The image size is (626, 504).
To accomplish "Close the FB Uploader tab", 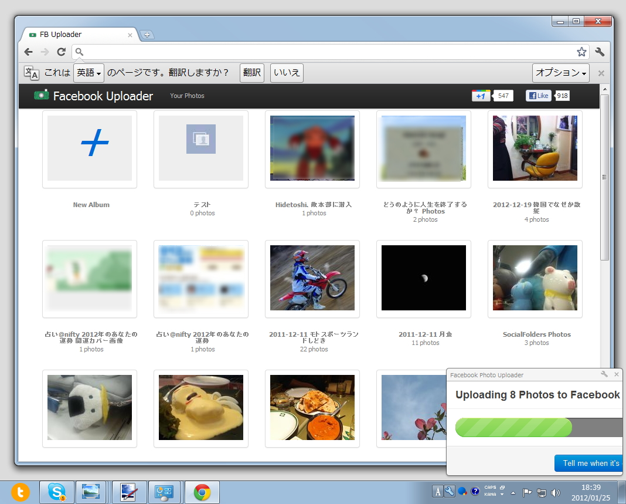I will coord(130,35).
